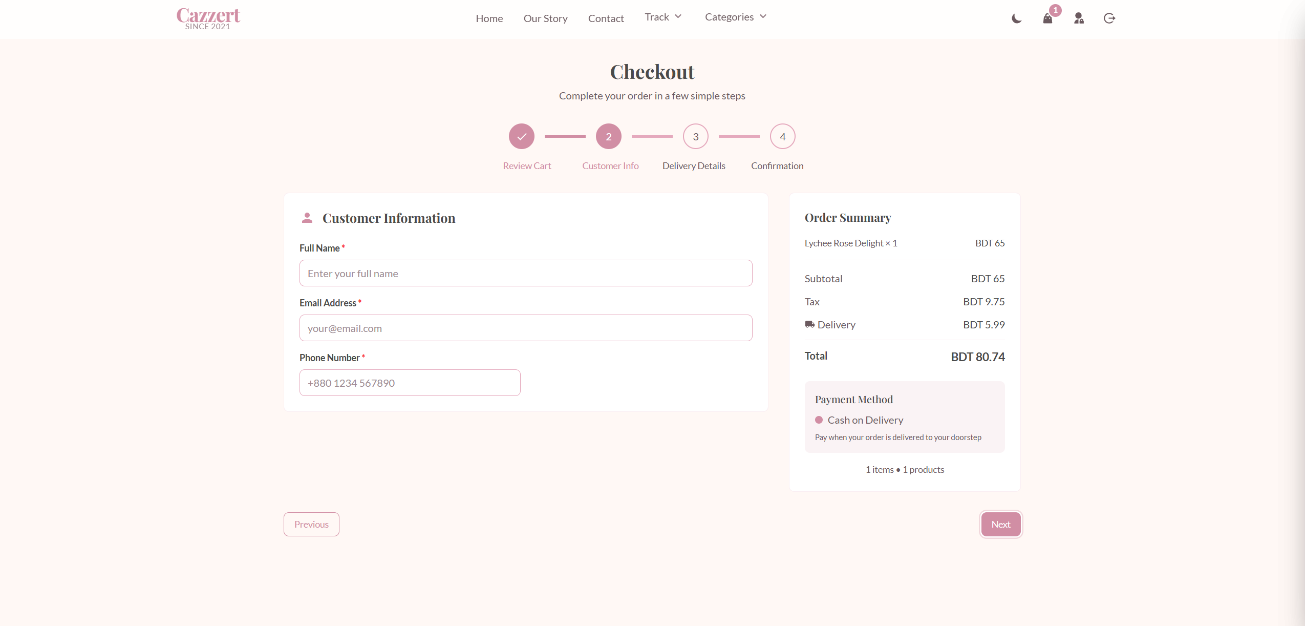Screen dimensions: 1305x626
Task: Click the delivery truck icon in Order Summary
Action: click(x=809, y=324)
